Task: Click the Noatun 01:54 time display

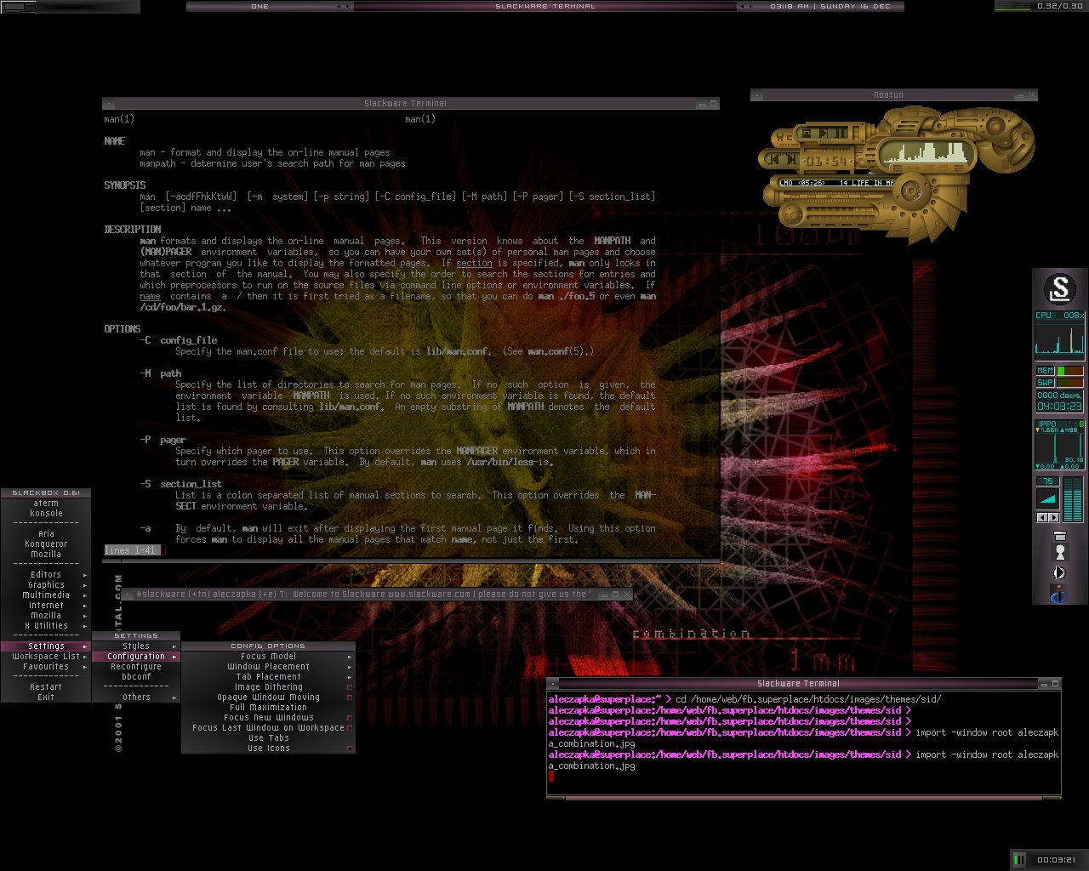Action: [825, 160]
